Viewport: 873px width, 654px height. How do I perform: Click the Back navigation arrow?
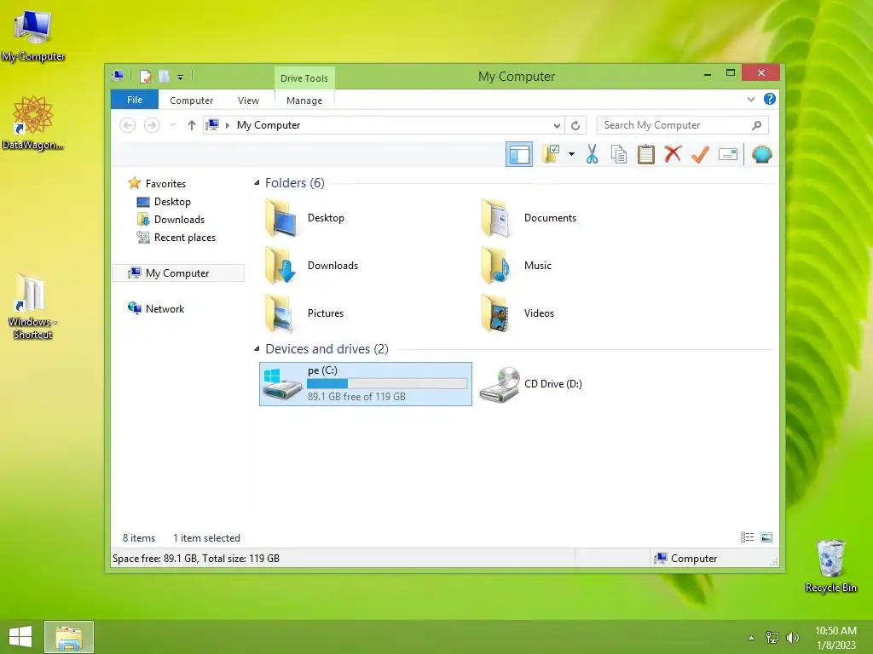(128, 125)
